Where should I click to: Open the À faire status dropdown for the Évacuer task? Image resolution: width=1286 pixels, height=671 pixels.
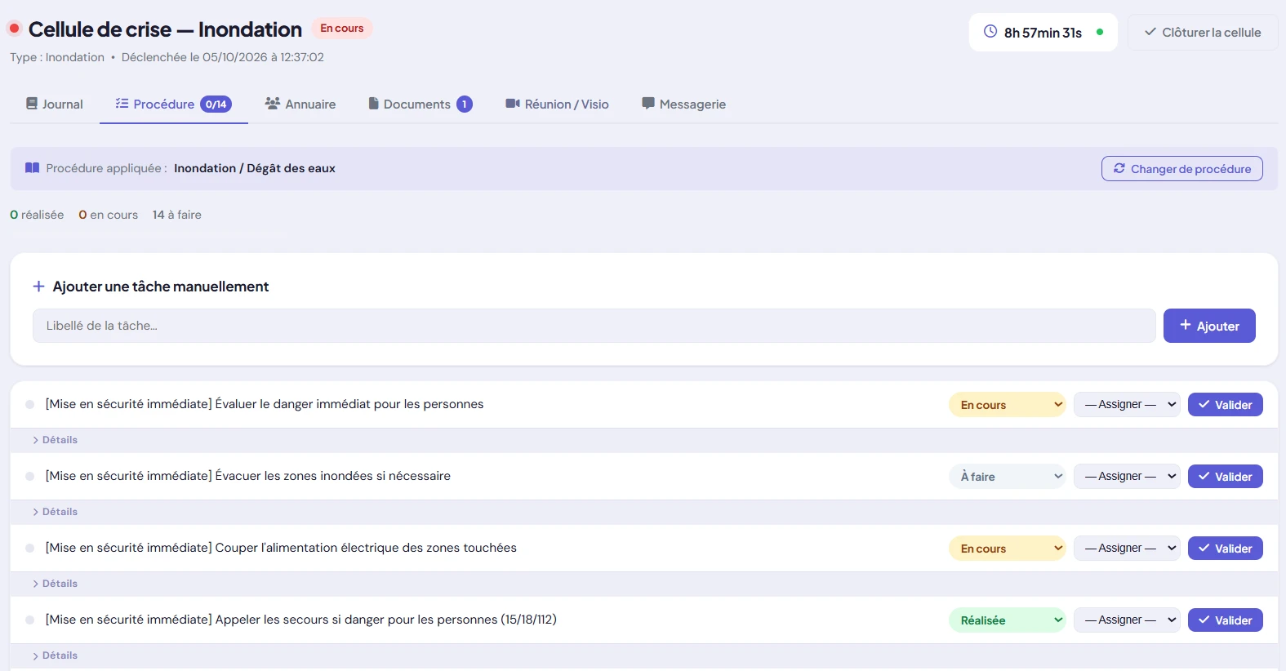[x=1008, y=477]
